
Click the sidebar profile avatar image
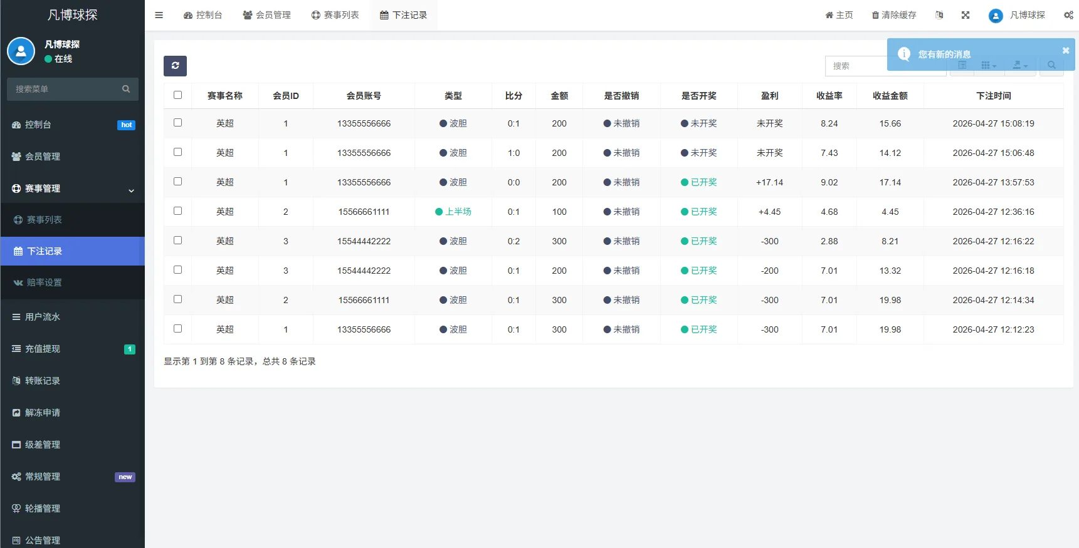coord(21,51)
